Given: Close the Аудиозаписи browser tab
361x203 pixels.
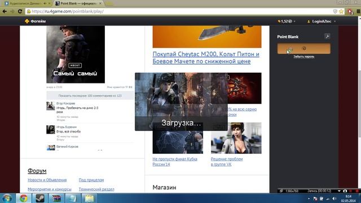Looking at the screenshot, I should click(49, 3).
